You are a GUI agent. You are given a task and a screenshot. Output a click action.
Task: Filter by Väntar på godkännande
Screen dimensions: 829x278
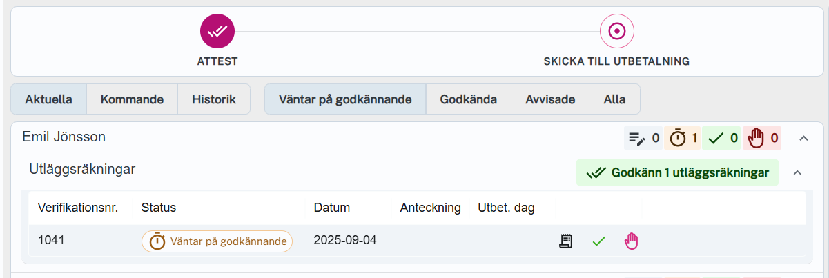345,99
